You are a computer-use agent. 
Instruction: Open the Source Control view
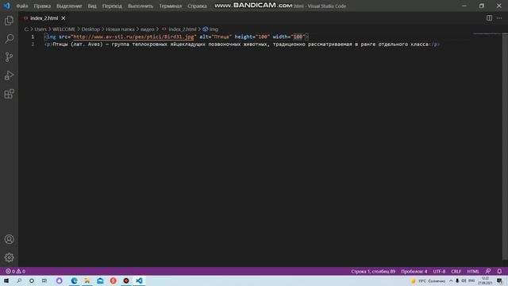[x=9, y=57]
